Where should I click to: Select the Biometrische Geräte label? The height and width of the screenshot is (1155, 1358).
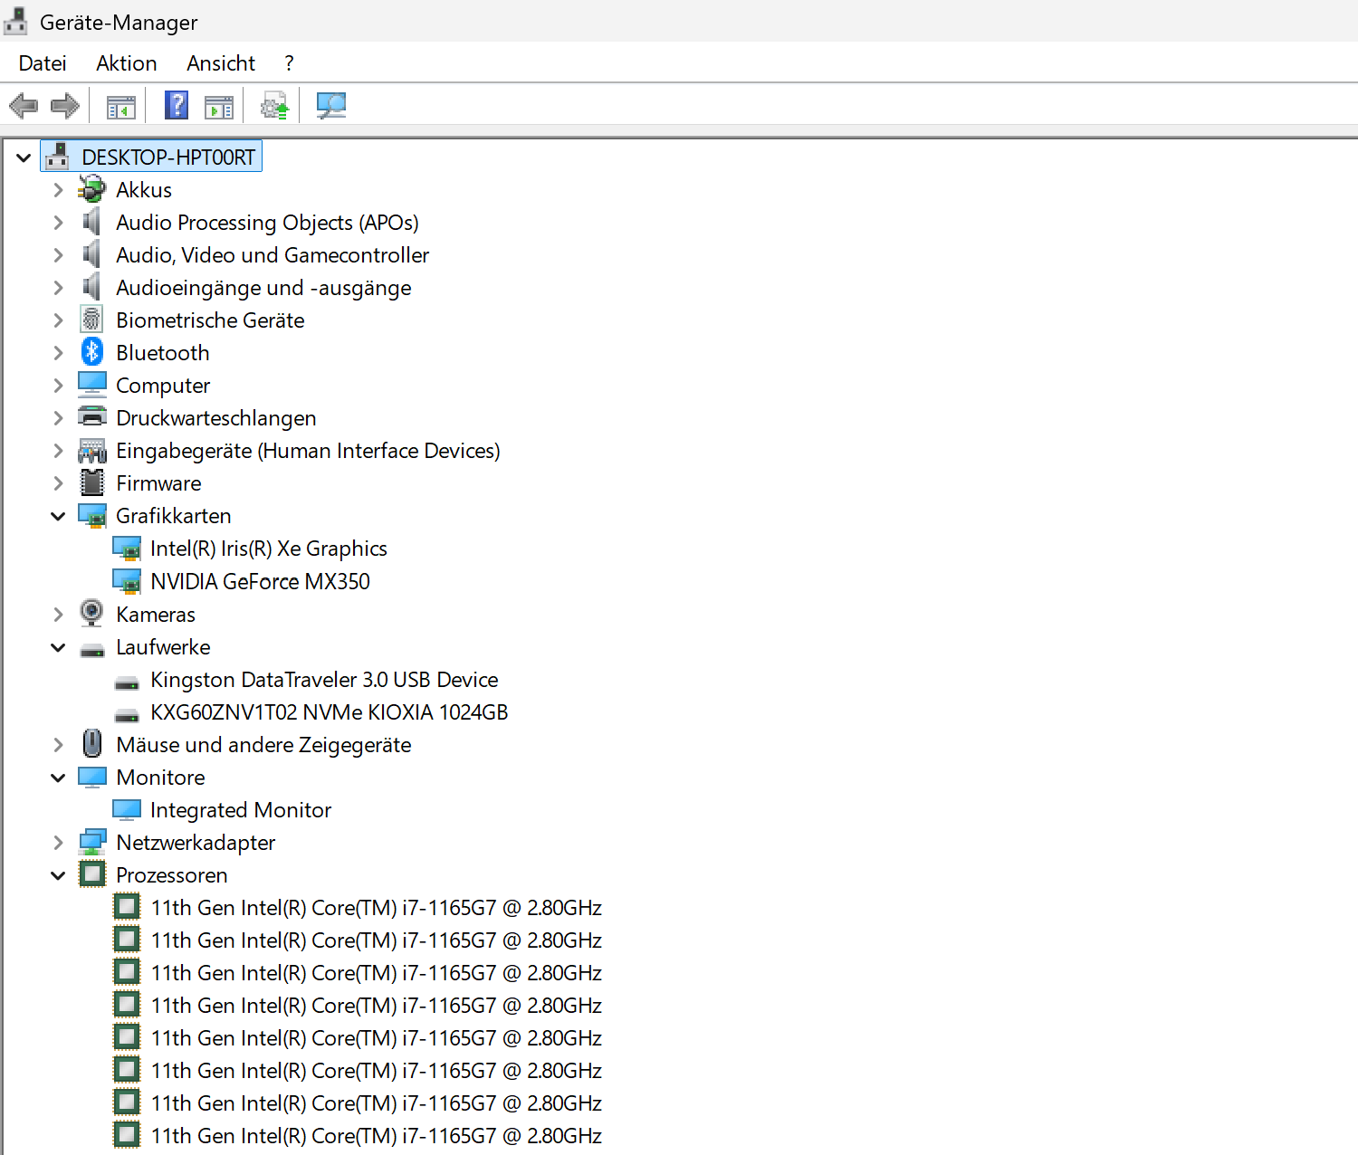pyautogui.click(x=210, y=320)
